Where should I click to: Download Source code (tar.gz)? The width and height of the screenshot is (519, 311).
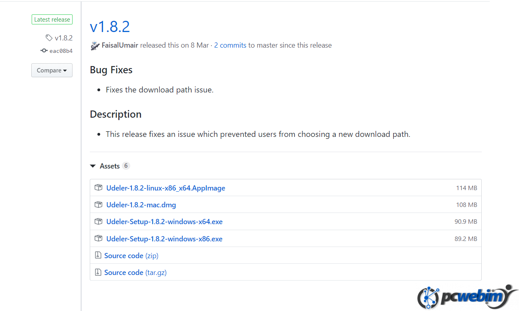135,272
